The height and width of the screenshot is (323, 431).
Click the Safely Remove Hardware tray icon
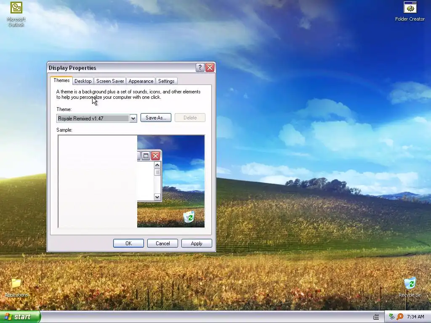coord(392,317)
